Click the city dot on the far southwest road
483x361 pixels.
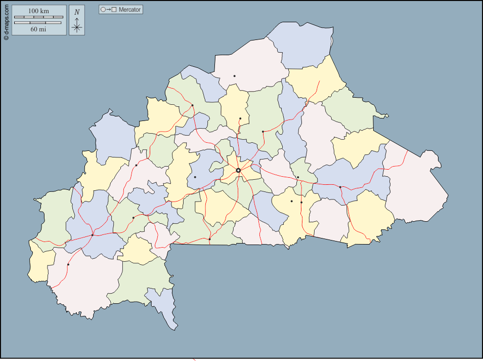tap(68, 264)
